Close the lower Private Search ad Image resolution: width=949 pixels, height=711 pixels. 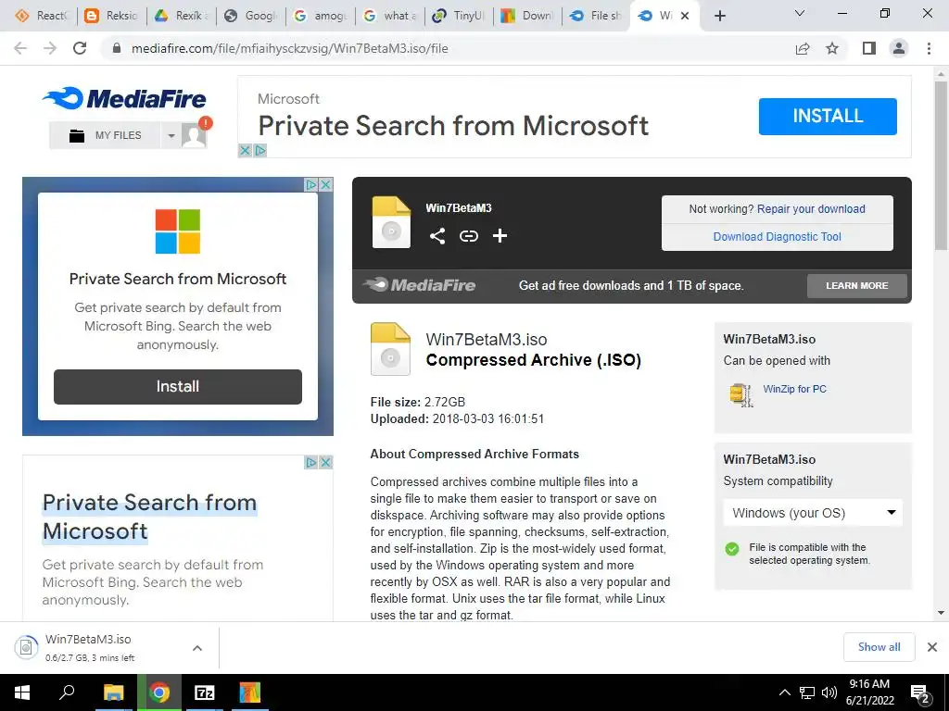(x=325, y=463)
